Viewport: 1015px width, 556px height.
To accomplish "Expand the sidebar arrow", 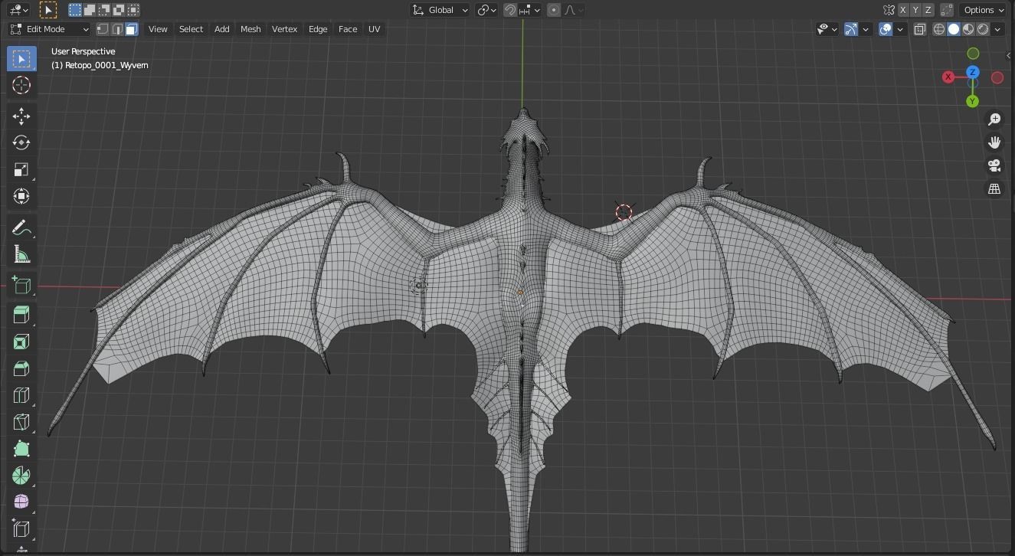I will tap(1009, 55).
